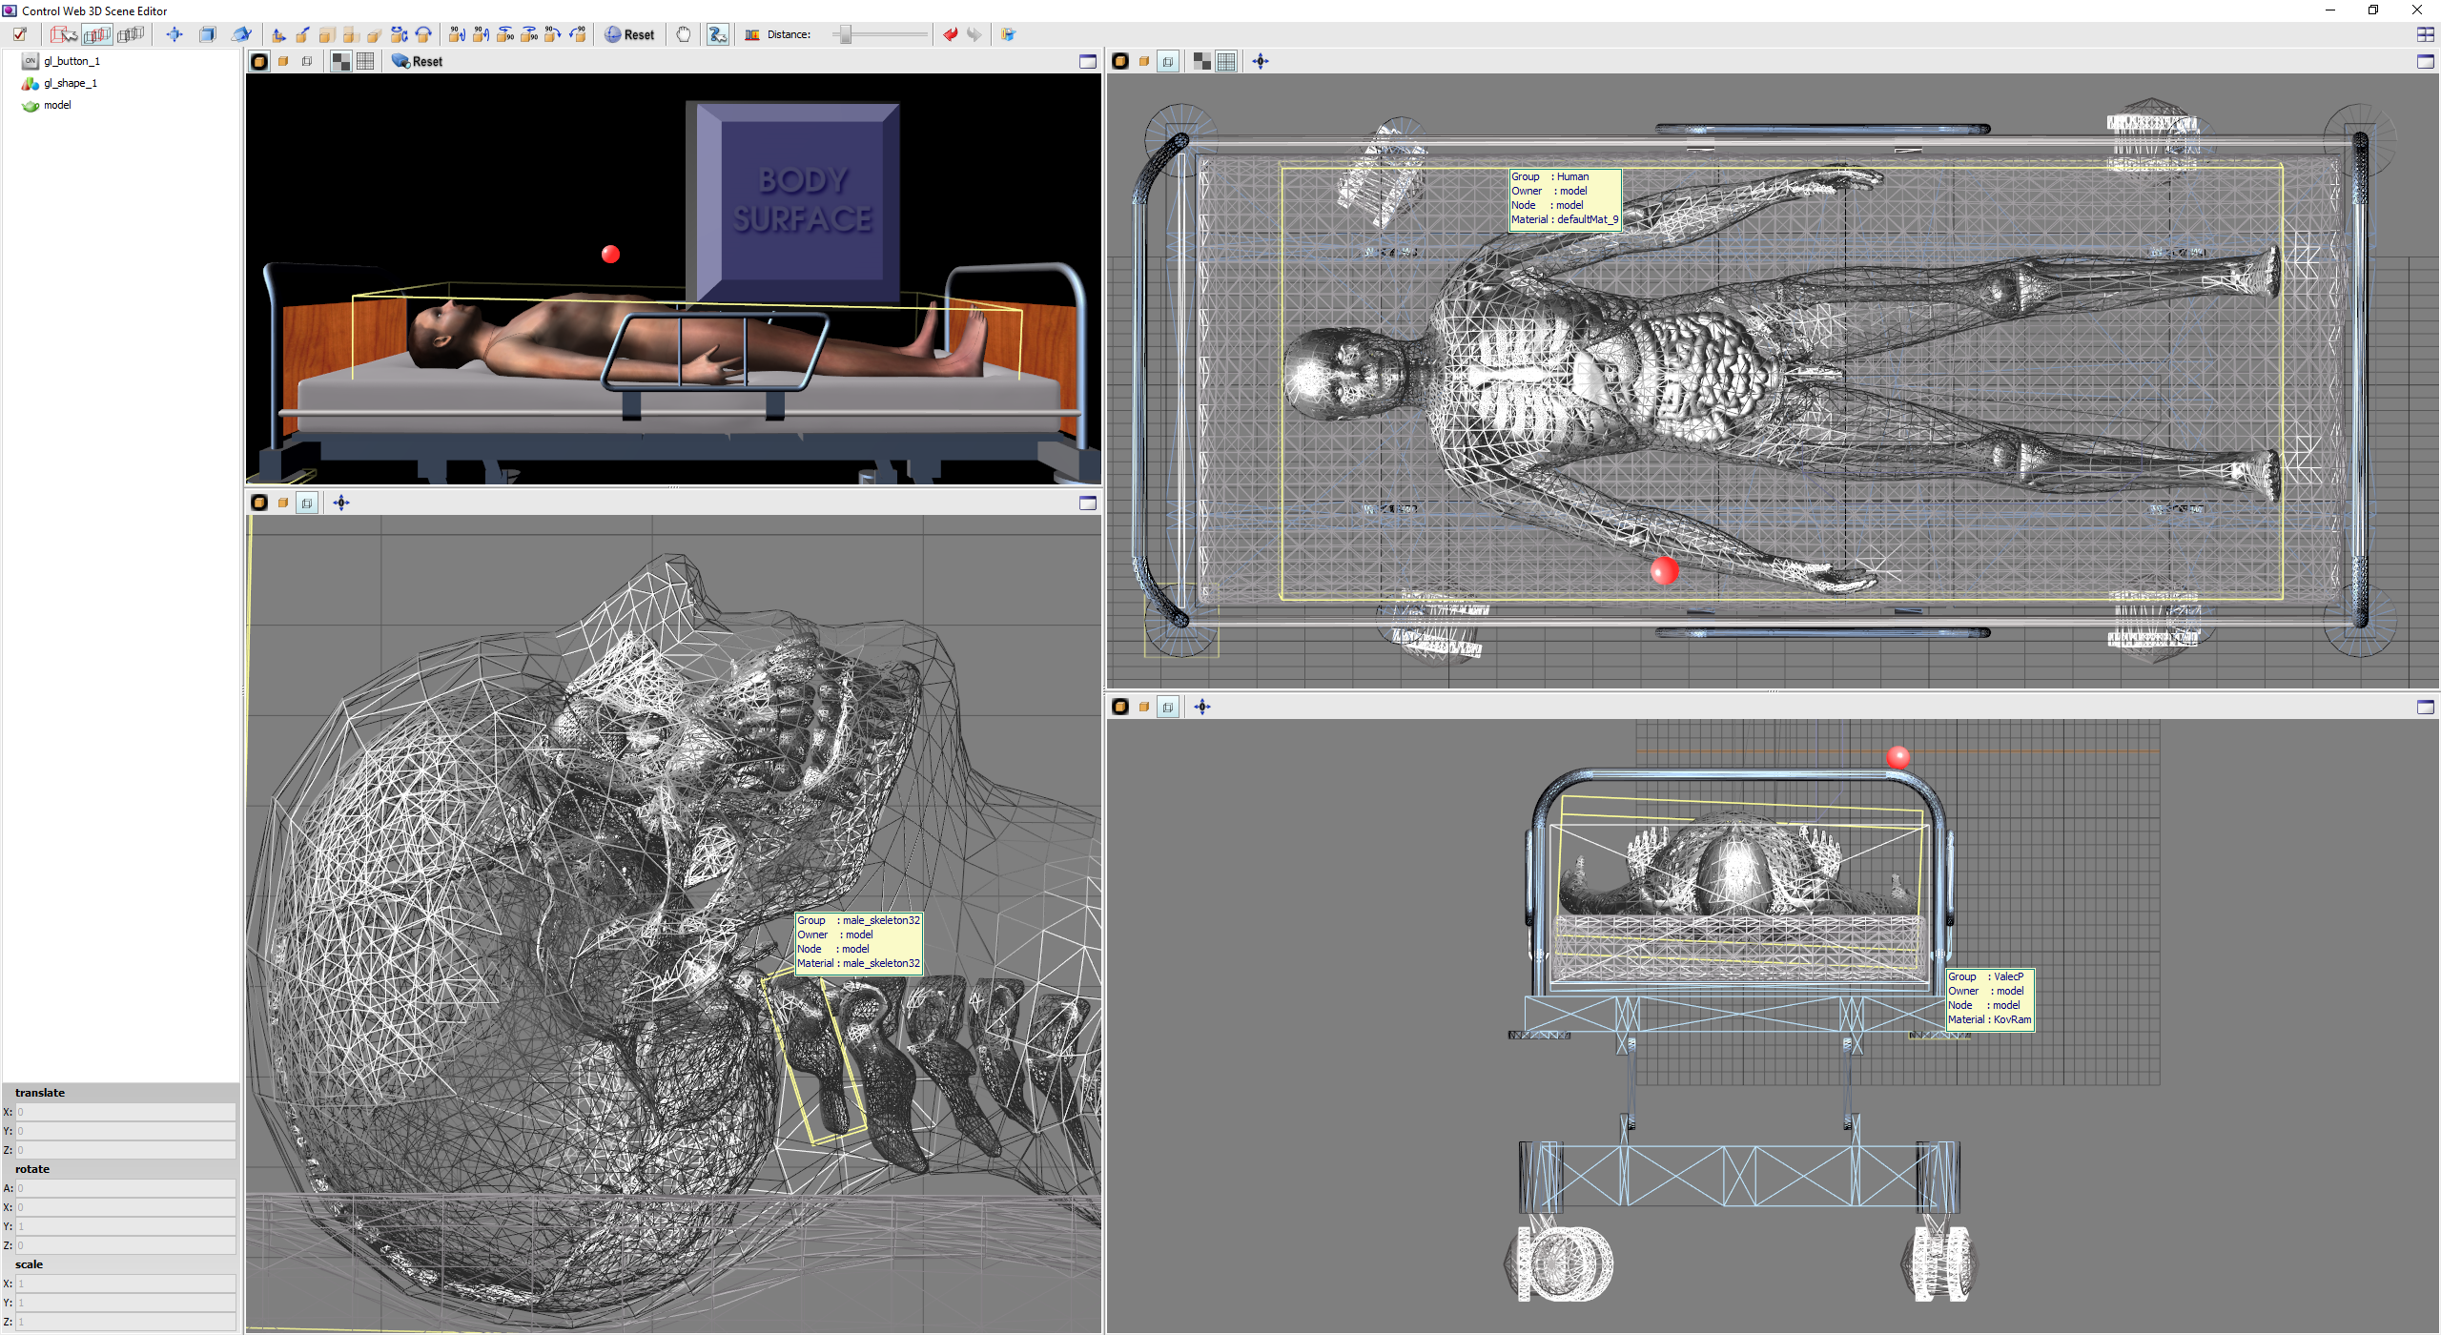Adjust the Distance slider handle
This screenshot has height=1335, width=2441.
pyautogui.click(x=845, y=34)
